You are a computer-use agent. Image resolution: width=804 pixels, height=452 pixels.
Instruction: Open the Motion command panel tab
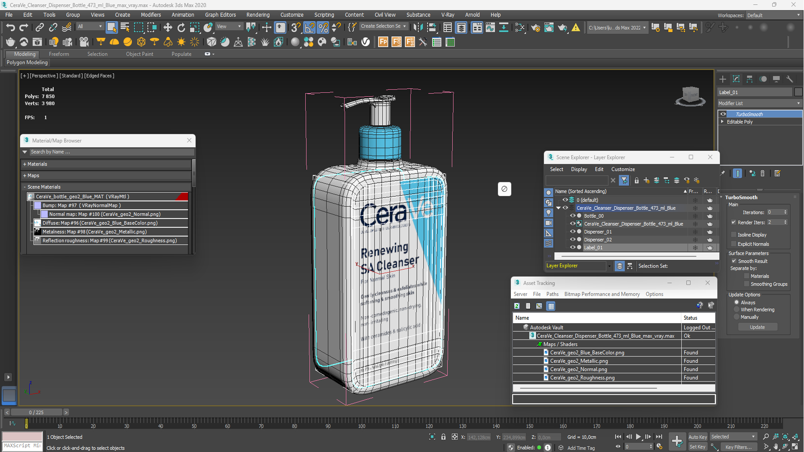click(763, 79)
